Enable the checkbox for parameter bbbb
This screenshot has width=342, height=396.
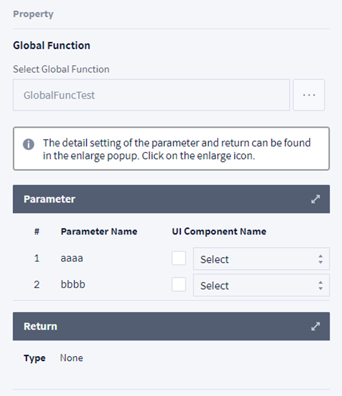click(x=178, y=284)
